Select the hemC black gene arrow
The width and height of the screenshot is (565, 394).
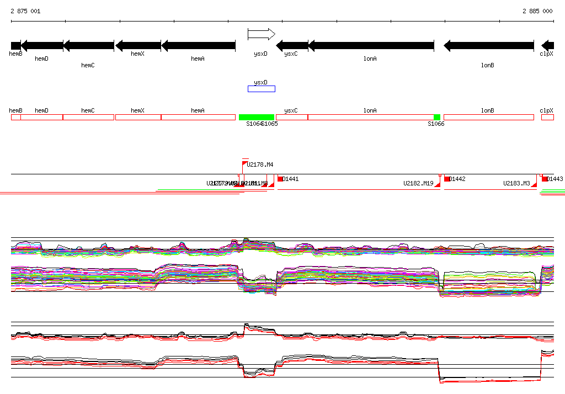[x=89, y=46]
